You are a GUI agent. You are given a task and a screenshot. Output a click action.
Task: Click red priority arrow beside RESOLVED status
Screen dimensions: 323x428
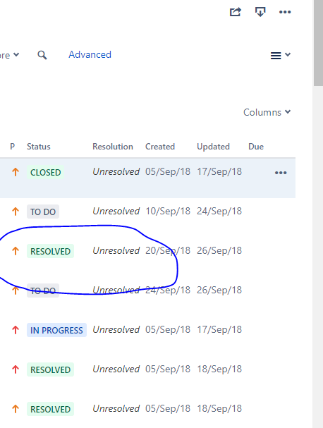click(16, 369)
